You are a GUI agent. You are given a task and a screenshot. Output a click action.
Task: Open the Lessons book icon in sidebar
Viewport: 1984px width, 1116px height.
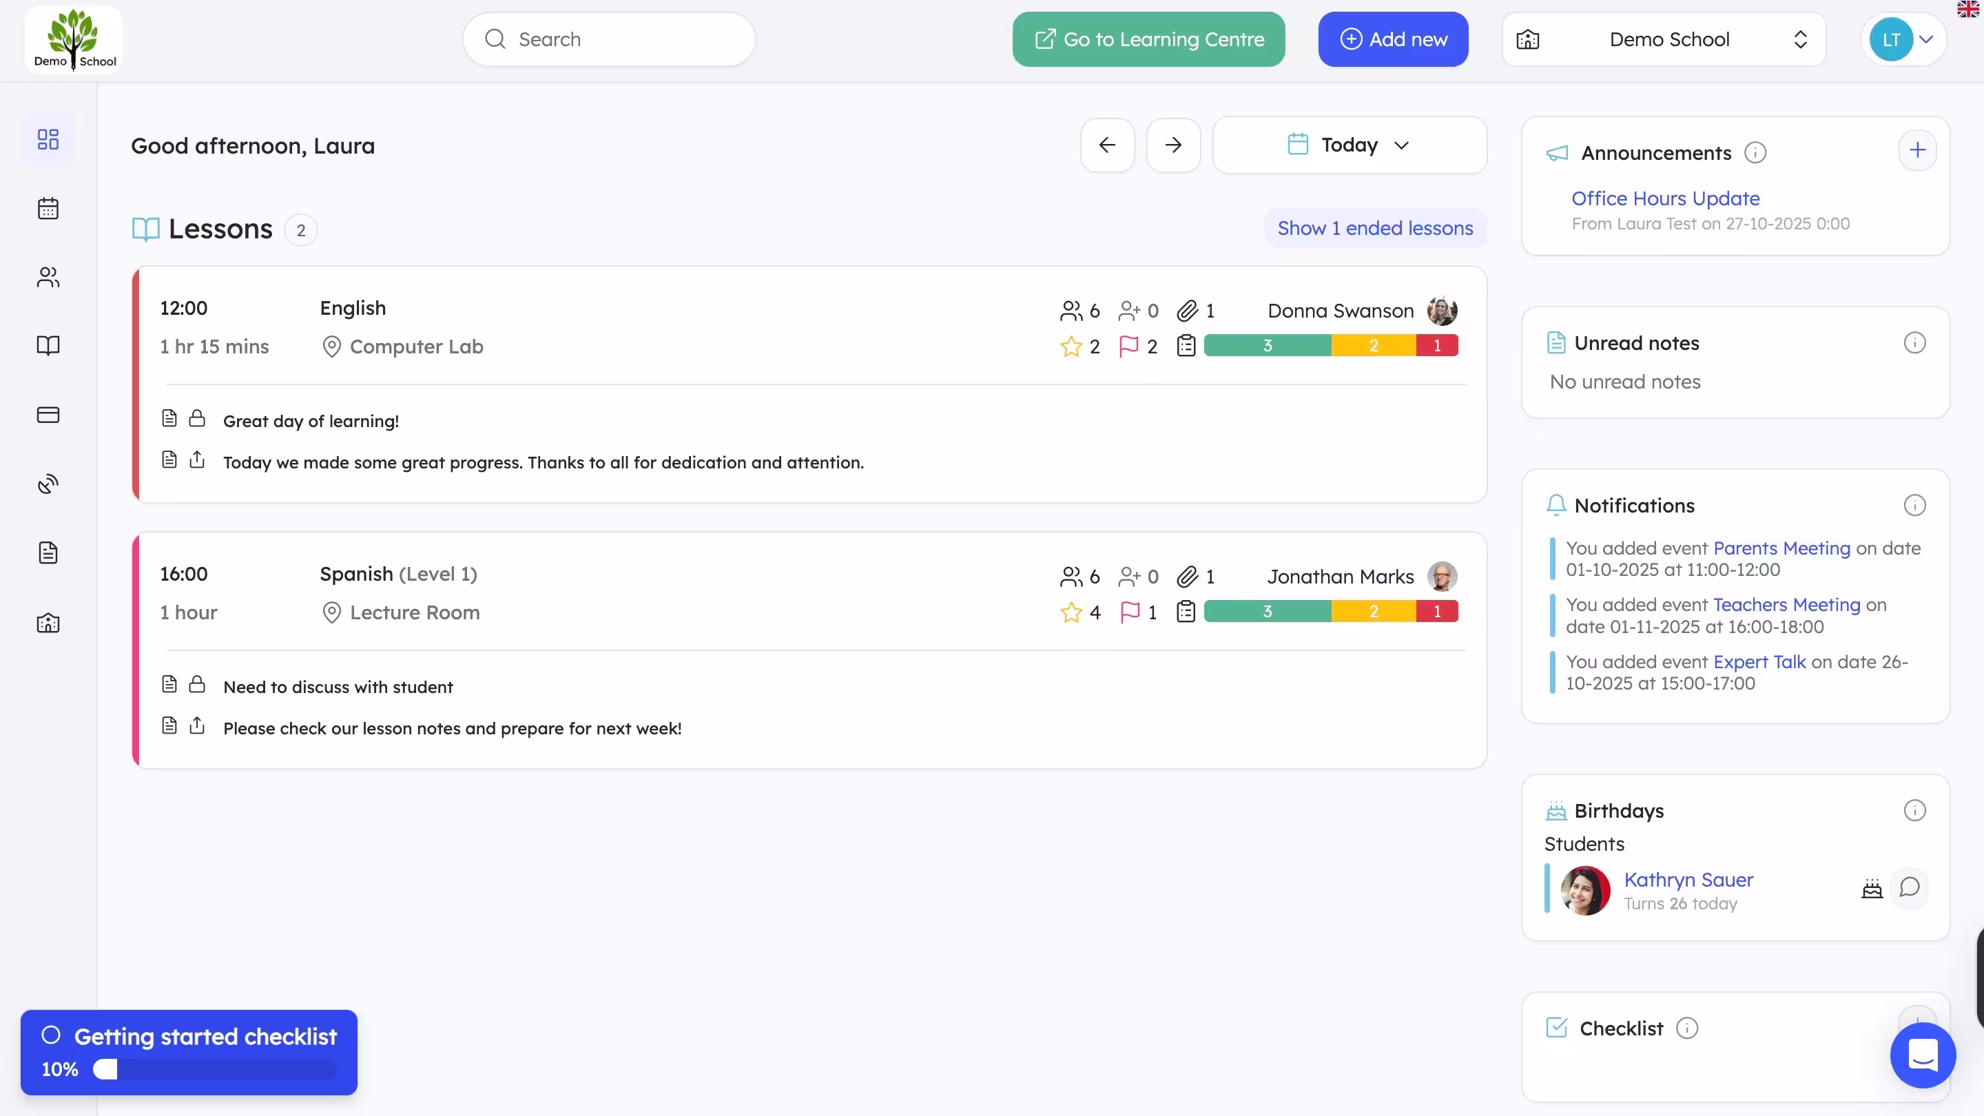[48, 346]
